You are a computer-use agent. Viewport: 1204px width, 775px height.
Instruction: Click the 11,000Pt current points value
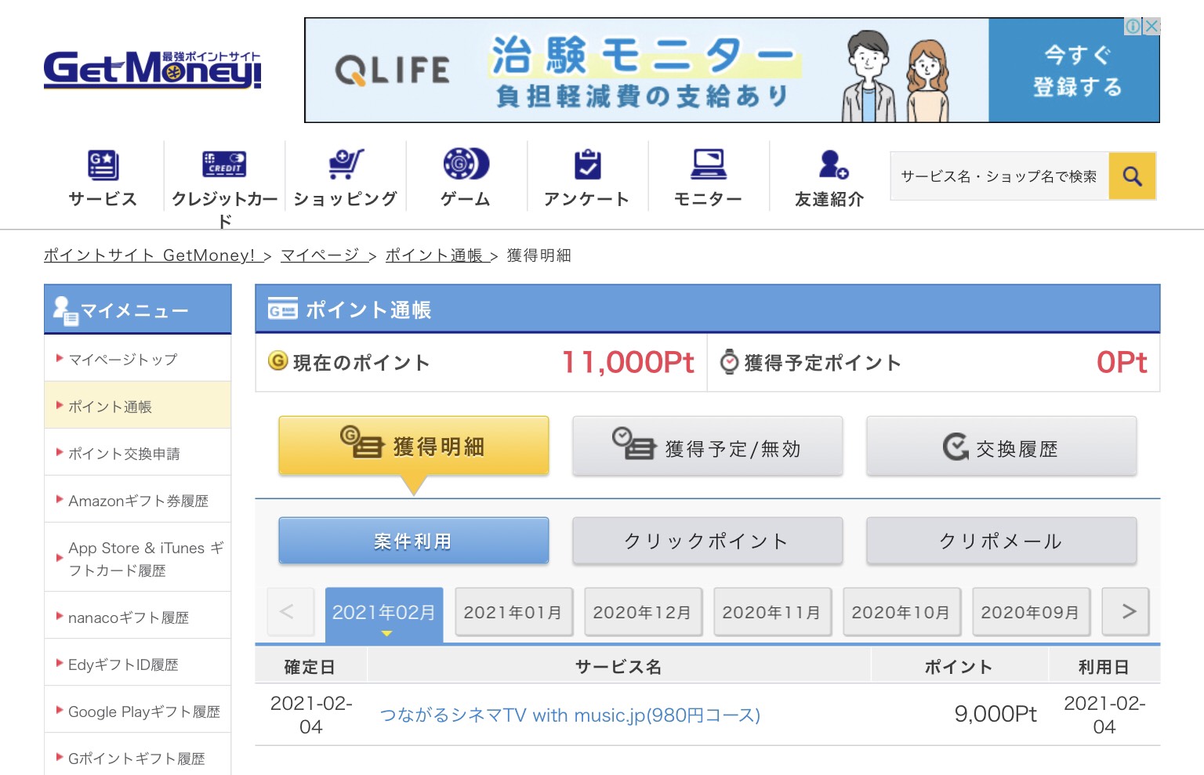pos(629,362)
